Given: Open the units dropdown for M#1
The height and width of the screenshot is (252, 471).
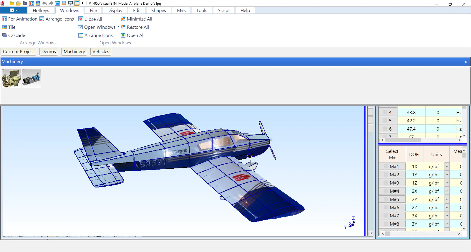Looking at the screenshot, I should pos(447,166).
